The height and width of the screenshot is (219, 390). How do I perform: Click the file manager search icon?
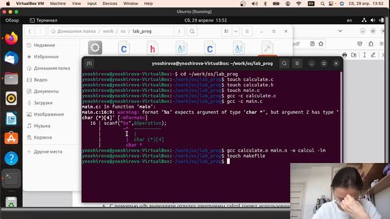tap(192, 31)
